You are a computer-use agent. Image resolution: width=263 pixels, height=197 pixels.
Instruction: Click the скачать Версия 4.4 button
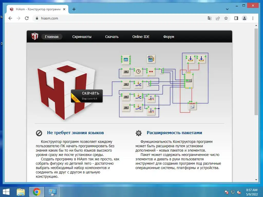tap(87, 96)
